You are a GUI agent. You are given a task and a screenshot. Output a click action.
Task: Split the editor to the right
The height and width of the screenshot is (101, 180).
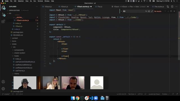tap(172, 7)
